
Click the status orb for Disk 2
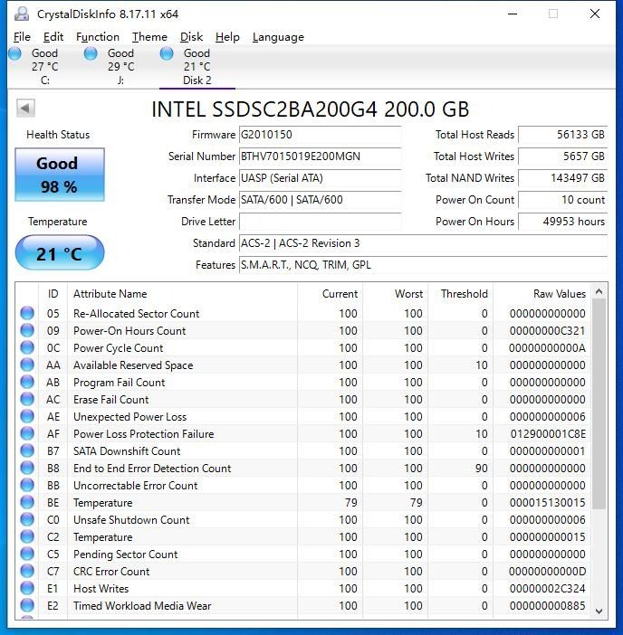[x=167, y=53]
